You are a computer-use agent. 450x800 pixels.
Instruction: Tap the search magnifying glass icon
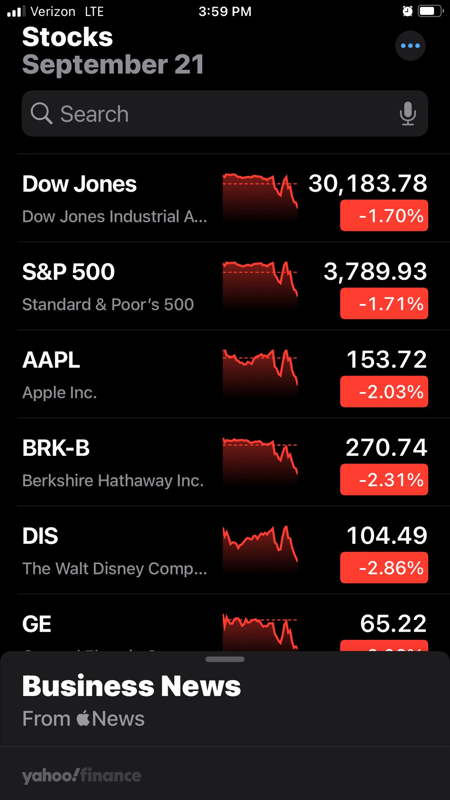tap(41, 114)
